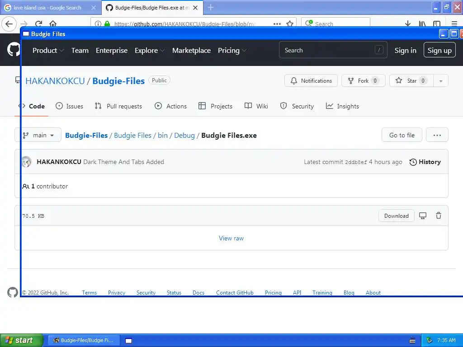The image size is (463, 347).
Task: Switch to the Insights tab
Action: [342, 106]
